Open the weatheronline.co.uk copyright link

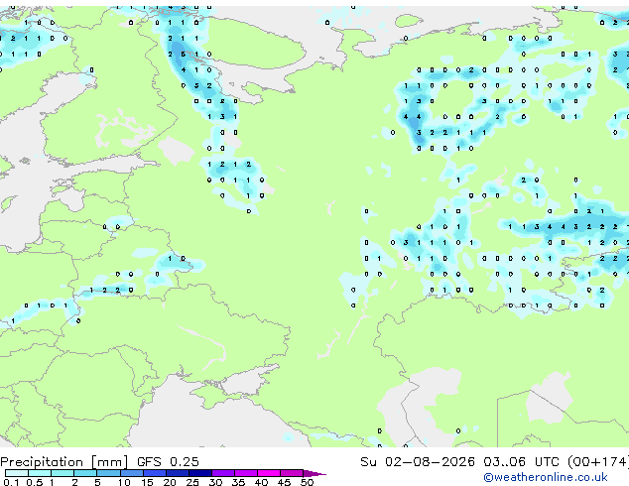click(x=546, y=477)
